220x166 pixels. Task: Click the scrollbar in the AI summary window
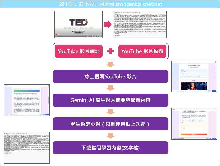(x=49, y=100)
